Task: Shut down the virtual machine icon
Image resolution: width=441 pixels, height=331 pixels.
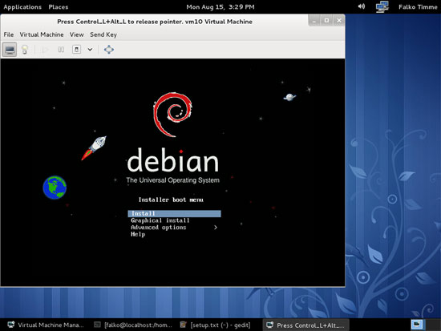Action: 76,50
